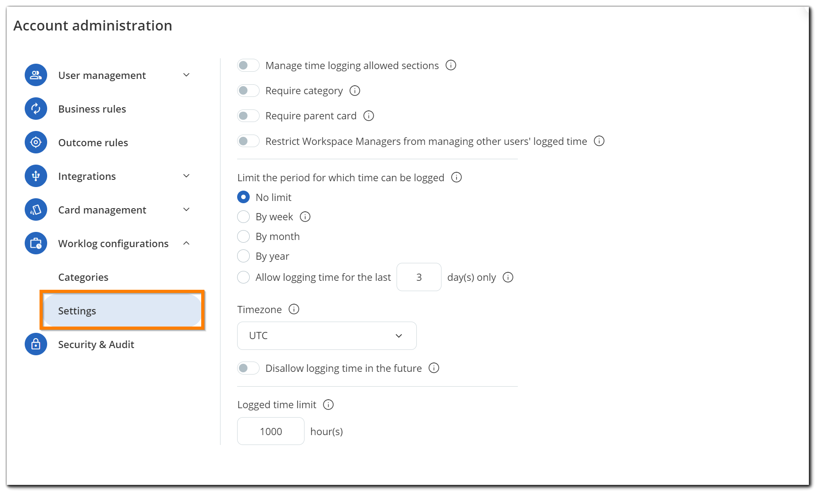This screenshot has width=821, height=497.
Task: Click the Integrations plug icon
Action: (35, 176)
